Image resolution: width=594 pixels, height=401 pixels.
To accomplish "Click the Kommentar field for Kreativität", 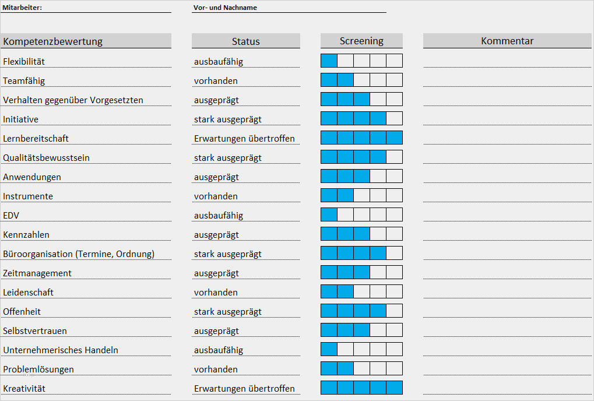I will [x=507, y=388].
